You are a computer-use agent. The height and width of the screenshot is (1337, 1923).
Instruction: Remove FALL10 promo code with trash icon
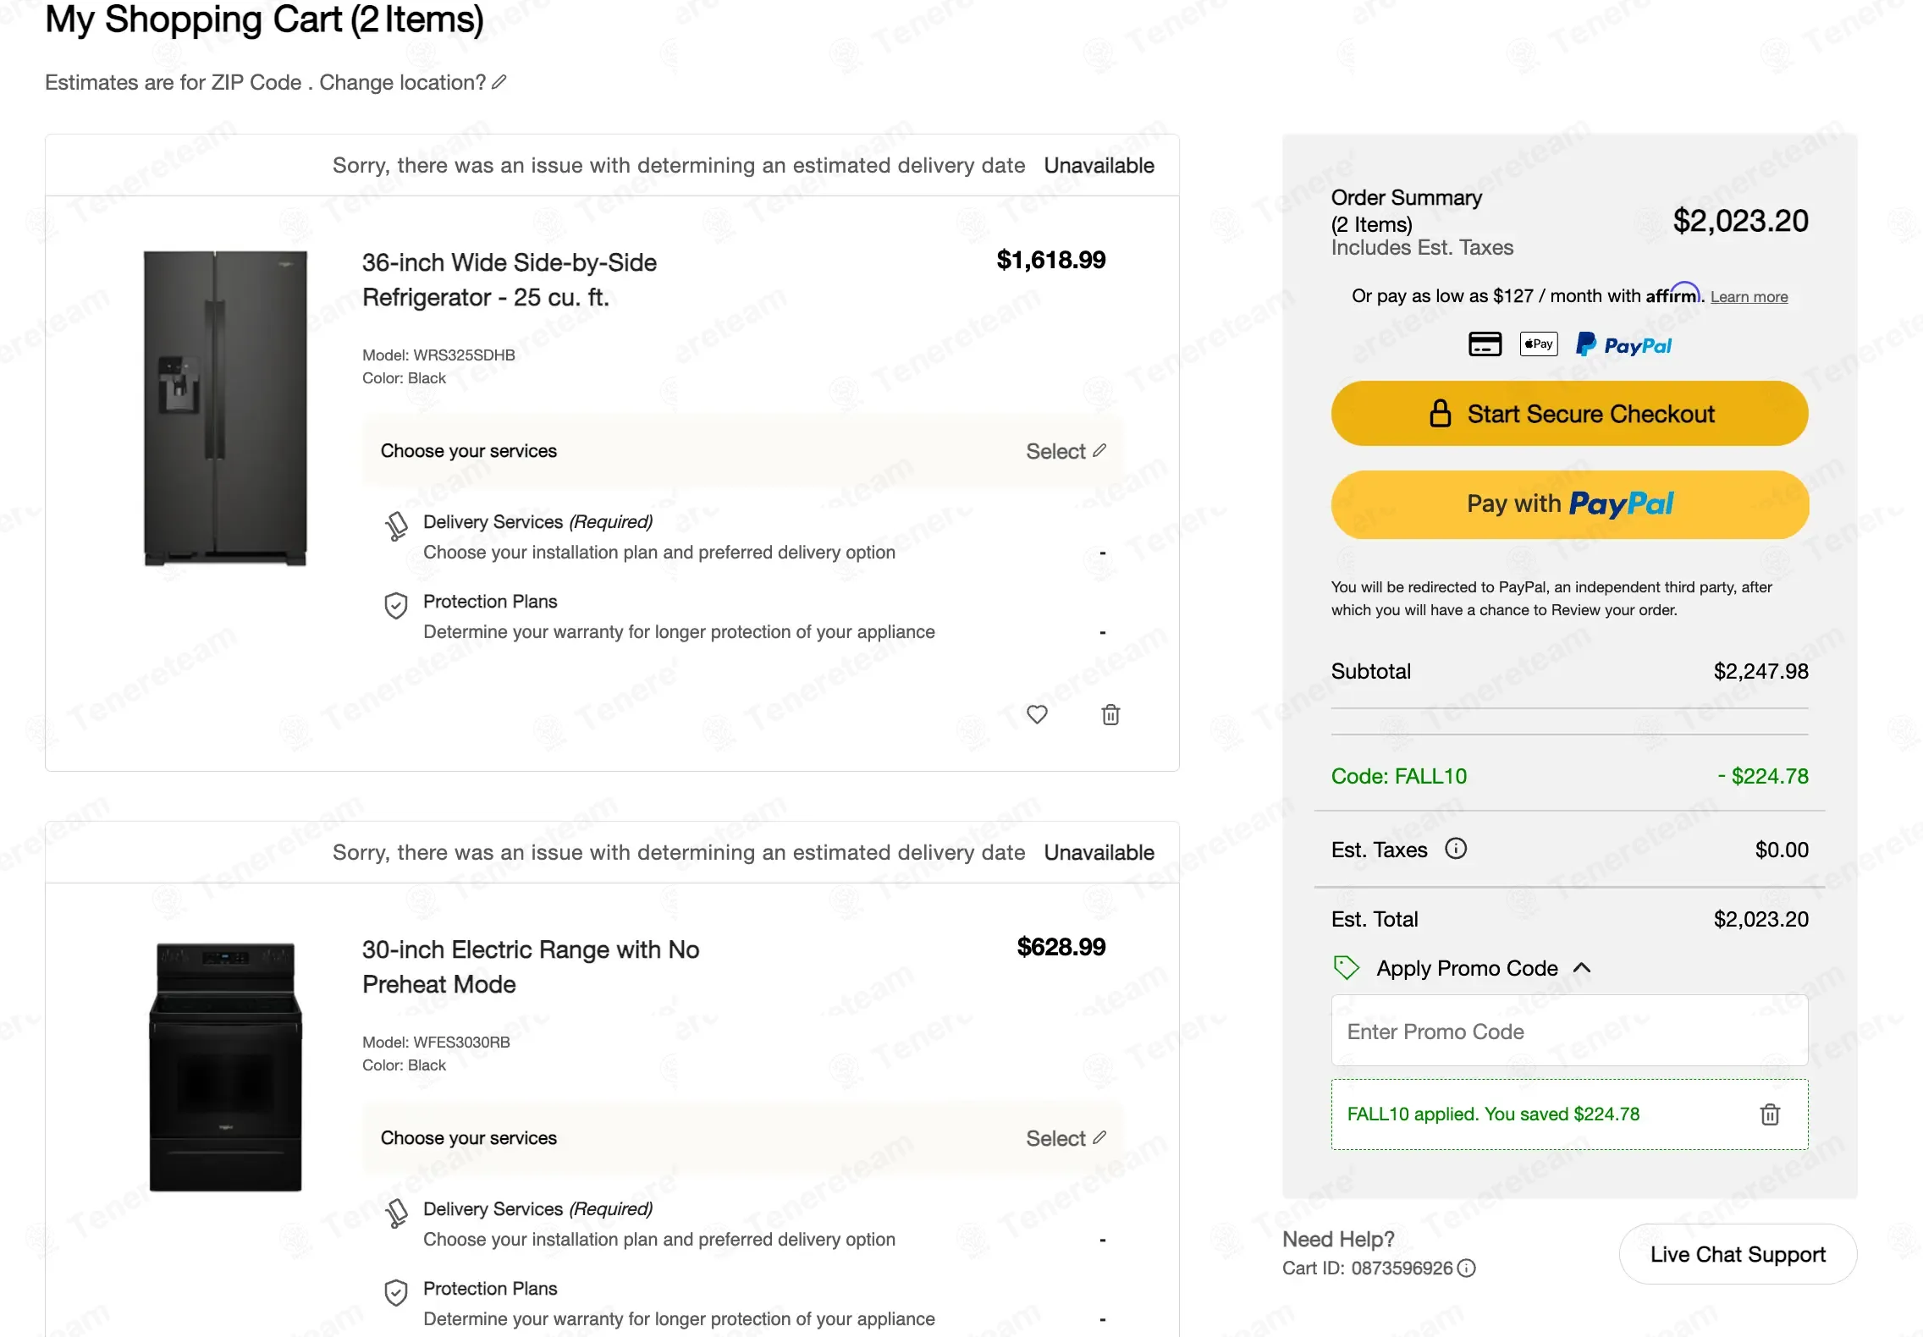(x=1770, y=1114)
